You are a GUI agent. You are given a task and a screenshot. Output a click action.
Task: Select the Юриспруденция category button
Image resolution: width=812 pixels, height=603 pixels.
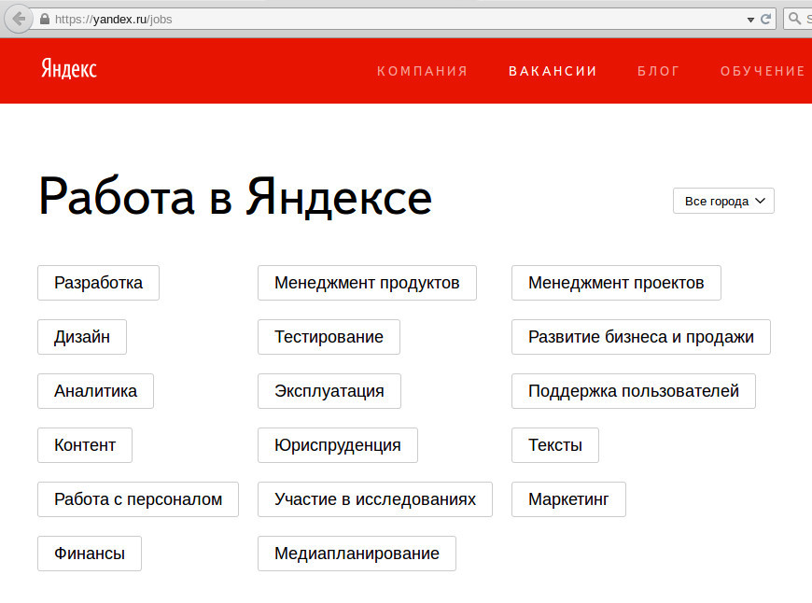tap(338, 445)
